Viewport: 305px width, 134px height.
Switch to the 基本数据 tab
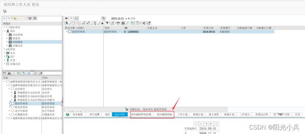coord(78,114)
